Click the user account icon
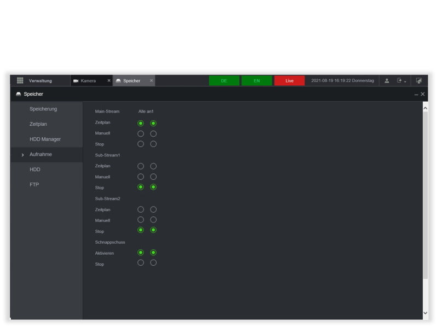Screen dimensions: 438x328 tap(387, 80)
